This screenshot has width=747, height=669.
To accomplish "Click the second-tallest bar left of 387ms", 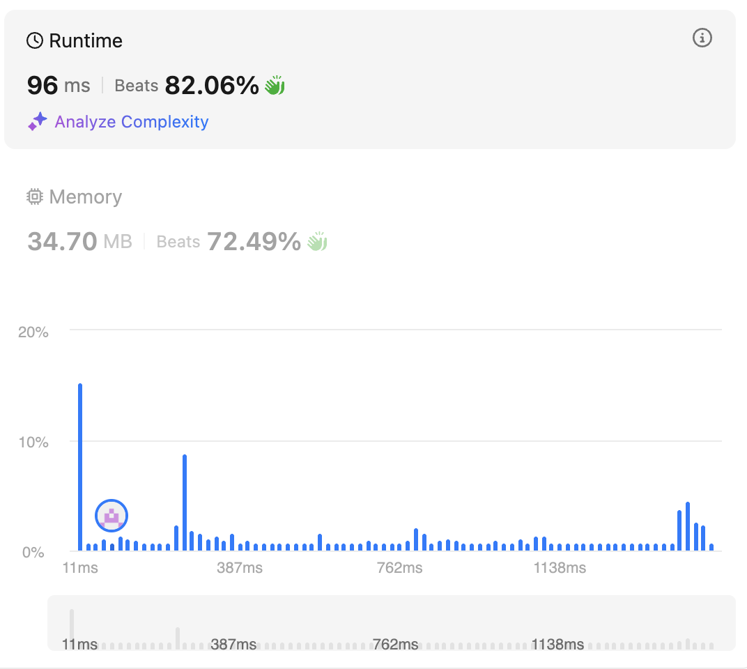I will (185, 502).
